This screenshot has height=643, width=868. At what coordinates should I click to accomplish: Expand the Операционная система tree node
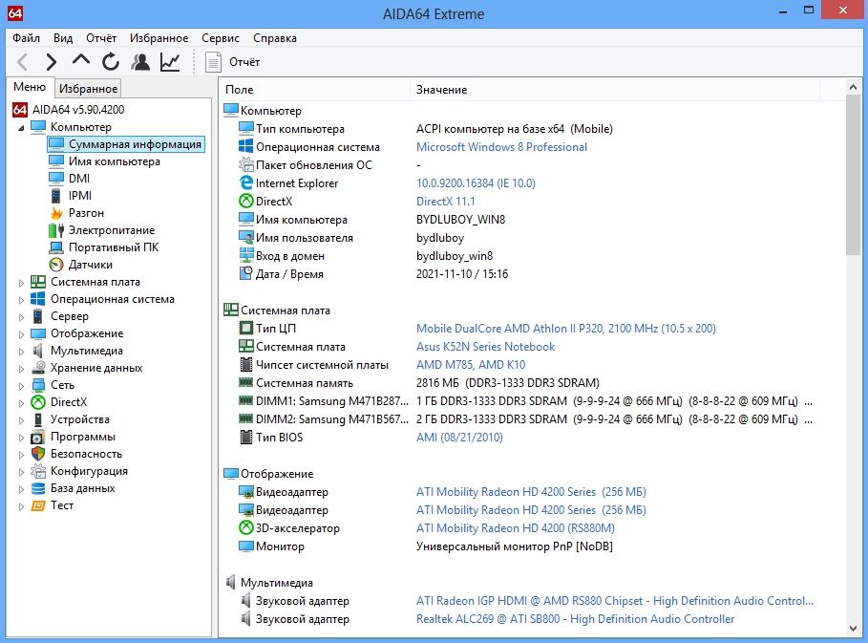[21, 300]
